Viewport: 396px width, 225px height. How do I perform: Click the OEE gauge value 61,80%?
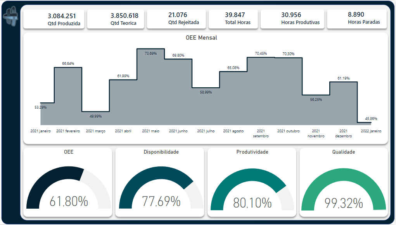[x=69, y=201]
